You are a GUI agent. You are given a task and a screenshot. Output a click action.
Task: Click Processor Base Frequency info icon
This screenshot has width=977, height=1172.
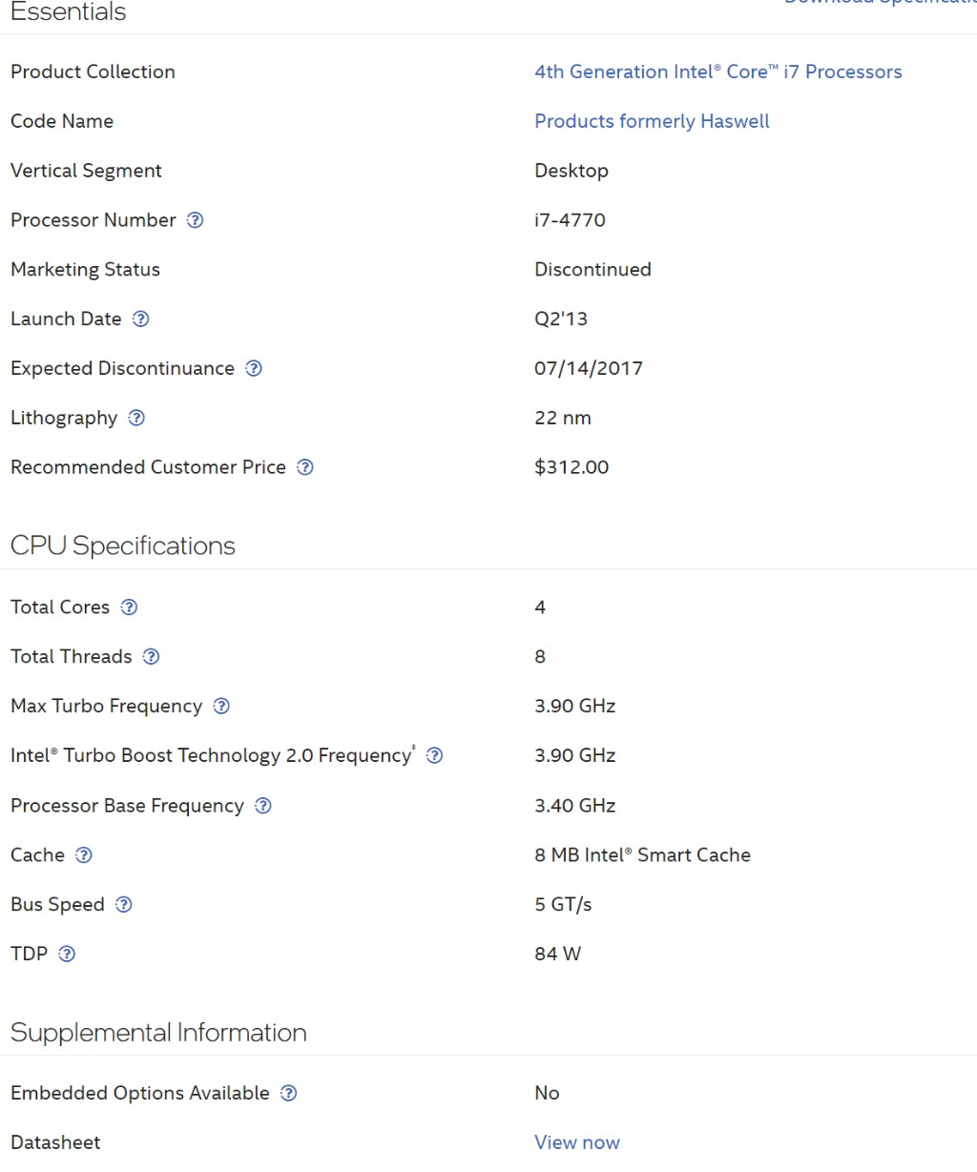click(263, 806)
